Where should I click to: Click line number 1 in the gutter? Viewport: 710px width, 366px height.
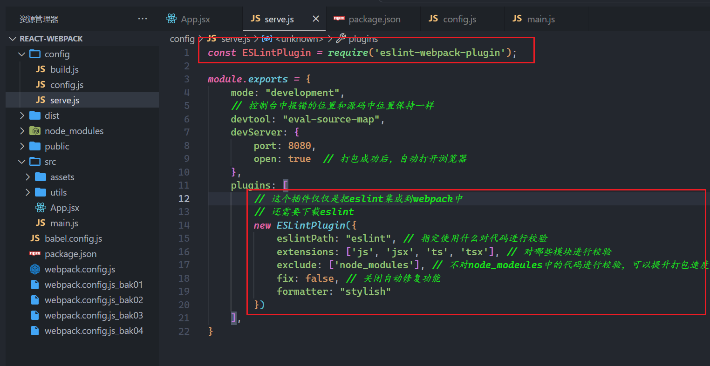coord(187,53)
